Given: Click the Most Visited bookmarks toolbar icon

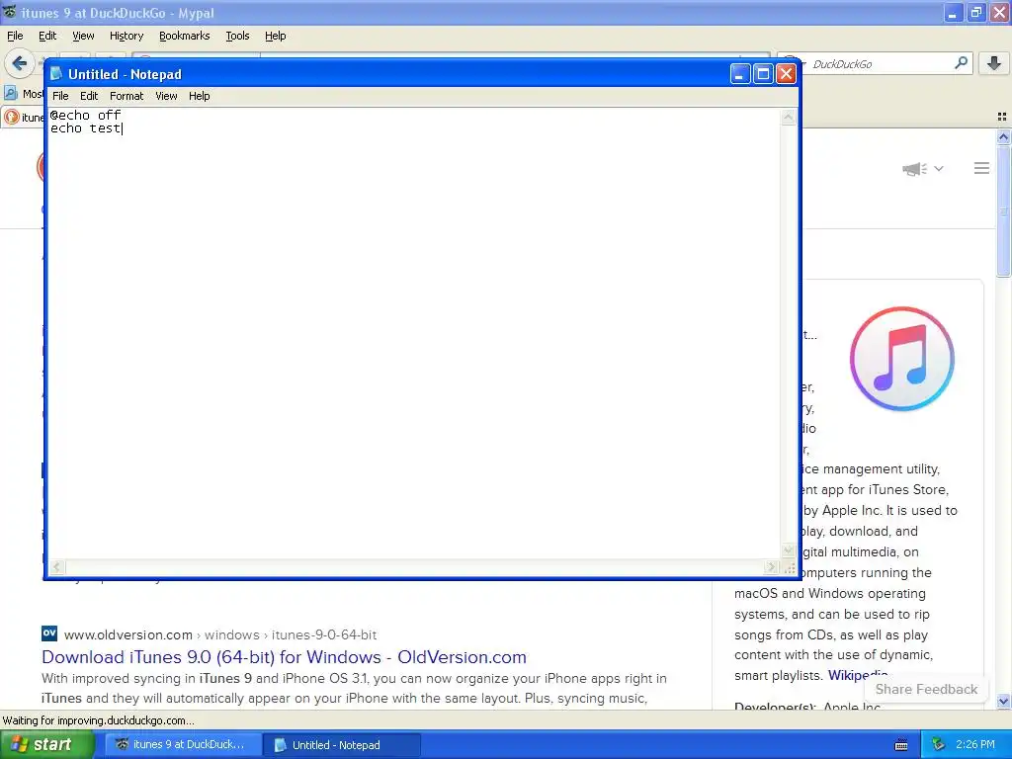Looking at the screenshot, I should (11, 94).
